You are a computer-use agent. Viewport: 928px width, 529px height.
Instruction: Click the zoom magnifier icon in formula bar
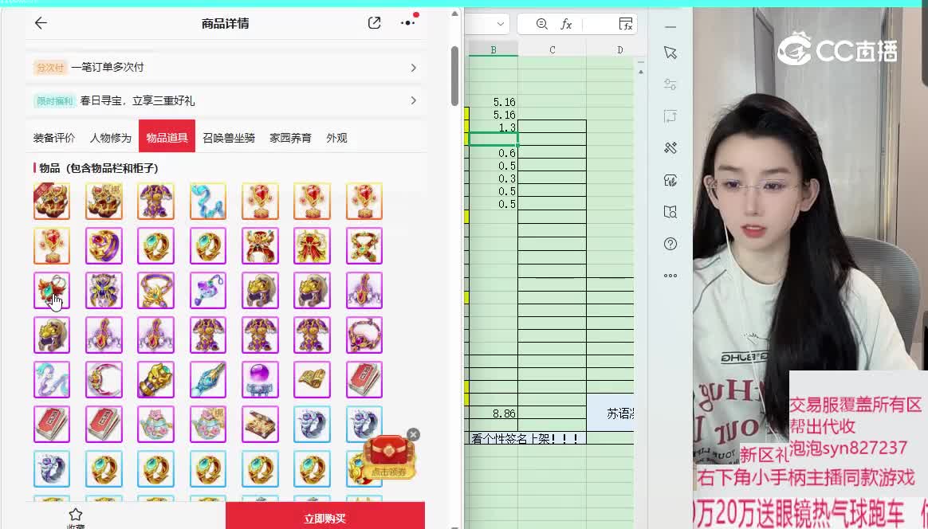(542, 24)
